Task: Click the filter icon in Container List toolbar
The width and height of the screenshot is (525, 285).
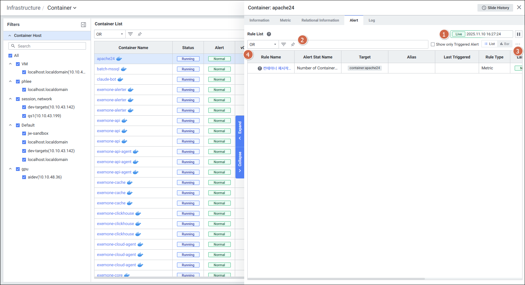Action: tap(130, 34)
